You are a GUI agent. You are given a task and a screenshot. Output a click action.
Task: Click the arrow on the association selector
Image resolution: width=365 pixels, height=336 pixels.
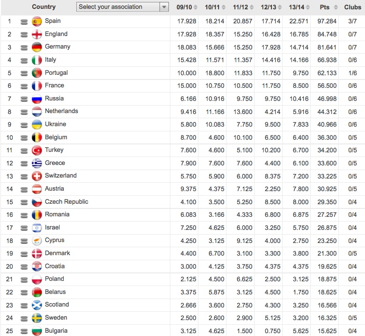point(164,7)
